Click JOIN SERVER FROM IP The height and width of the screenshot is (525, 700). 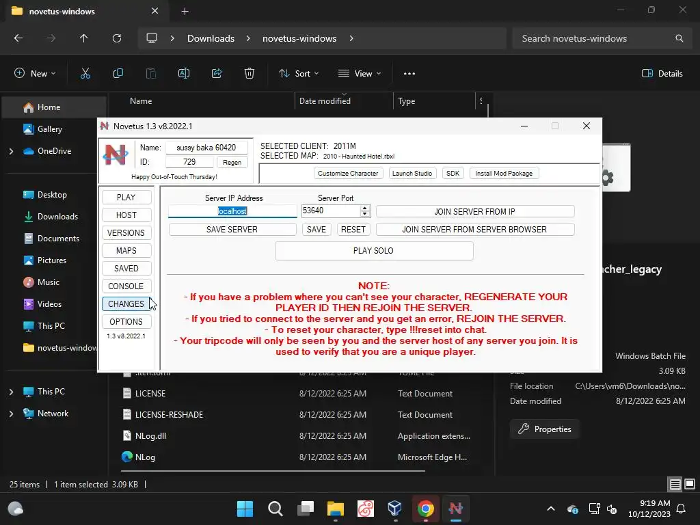475,212
